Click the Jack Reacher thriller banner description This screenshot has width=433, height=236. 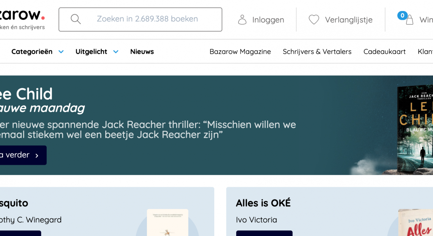point(148,129)
